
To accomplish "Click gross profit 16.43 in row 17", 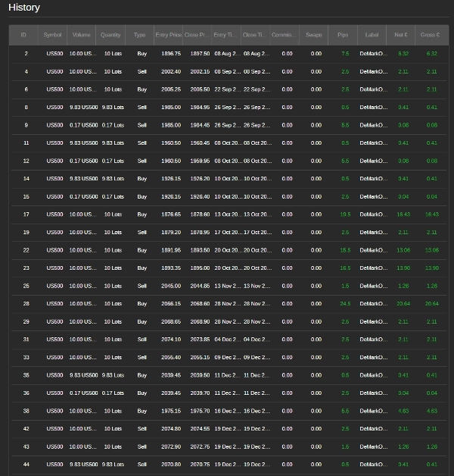I will click(x=431, y=215).
